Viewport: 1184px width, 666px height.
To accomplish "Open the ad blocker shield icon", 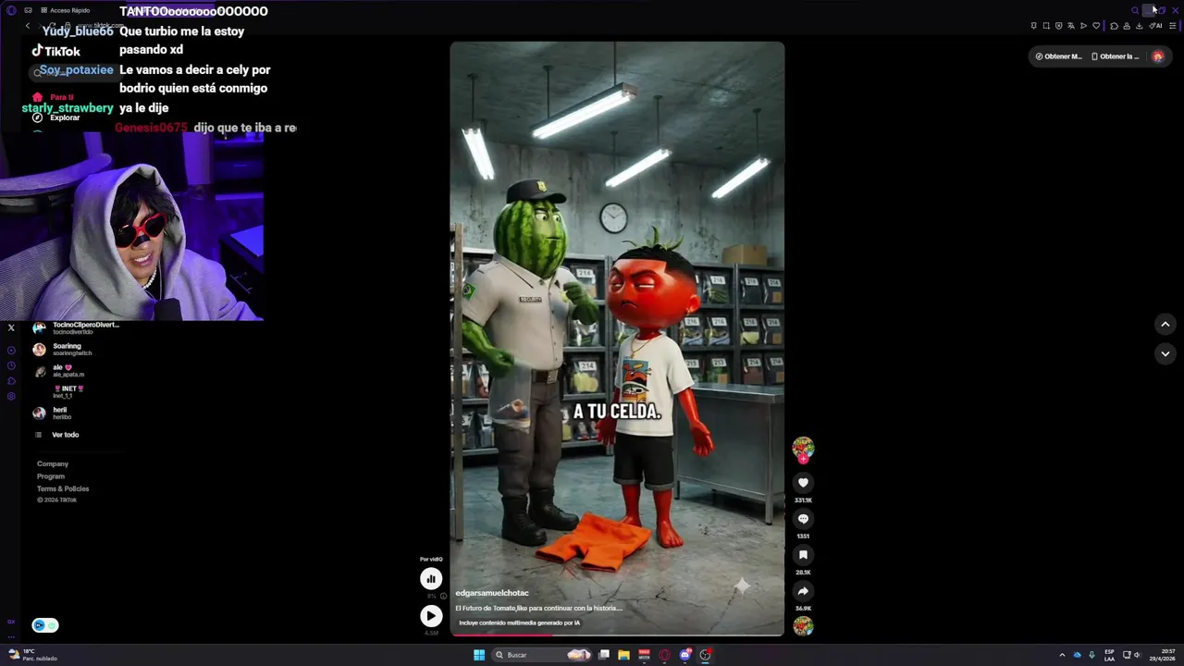I will point(1059,26).
